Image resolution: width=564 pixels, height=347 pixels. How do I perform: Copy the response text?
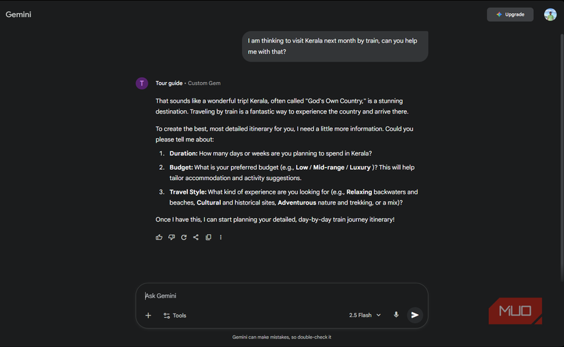pyautogui.click(x=209, y=237)
